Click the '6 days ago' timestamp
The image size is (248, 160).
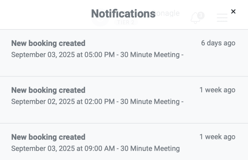pos(218,43)
